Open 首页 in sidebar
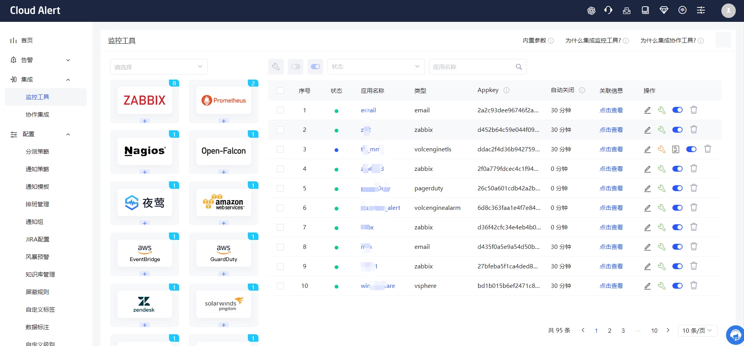The height and width of the screenshot is (346, 744). click(x=27, y=40)
